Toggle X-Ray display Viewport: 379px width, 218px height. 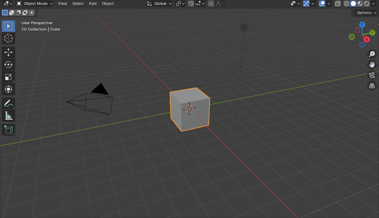(x=338, y=4)
